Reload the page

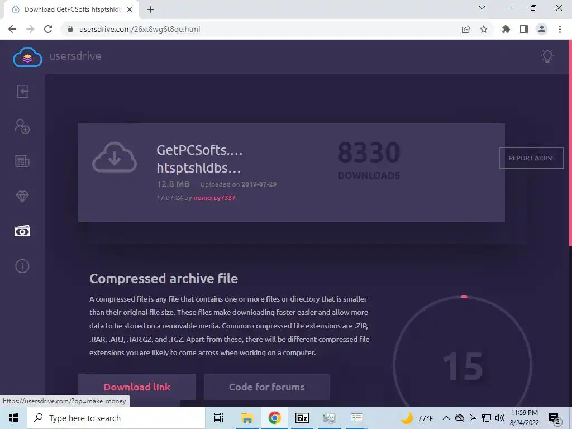(x=48, y=29)
